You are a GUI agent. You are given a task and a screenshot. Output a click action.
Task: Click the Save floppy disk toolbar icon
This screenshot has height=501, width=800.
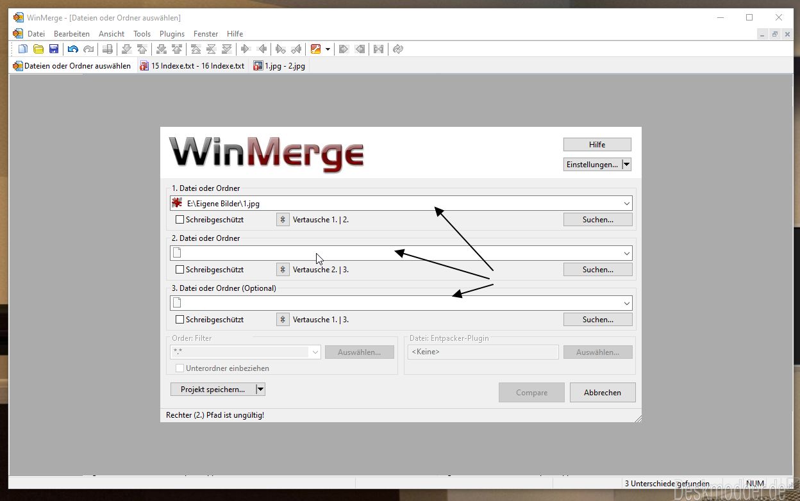pos(54,49)
